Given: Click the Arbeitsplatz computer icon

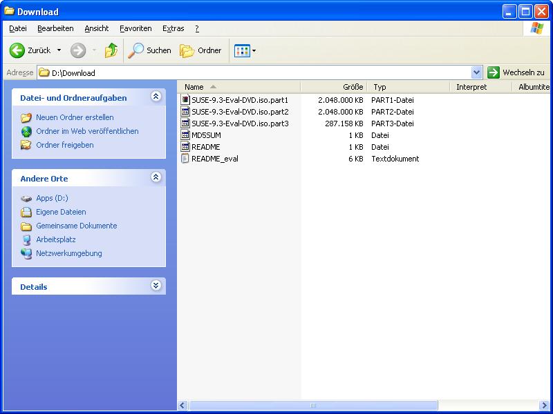Looking at the screenshot, I should (26, 239).
